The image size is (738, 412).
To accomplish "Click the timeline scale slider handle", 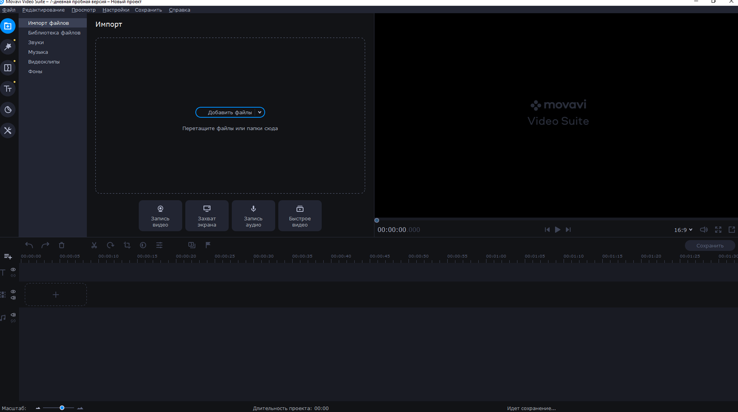I will point(62,408).
